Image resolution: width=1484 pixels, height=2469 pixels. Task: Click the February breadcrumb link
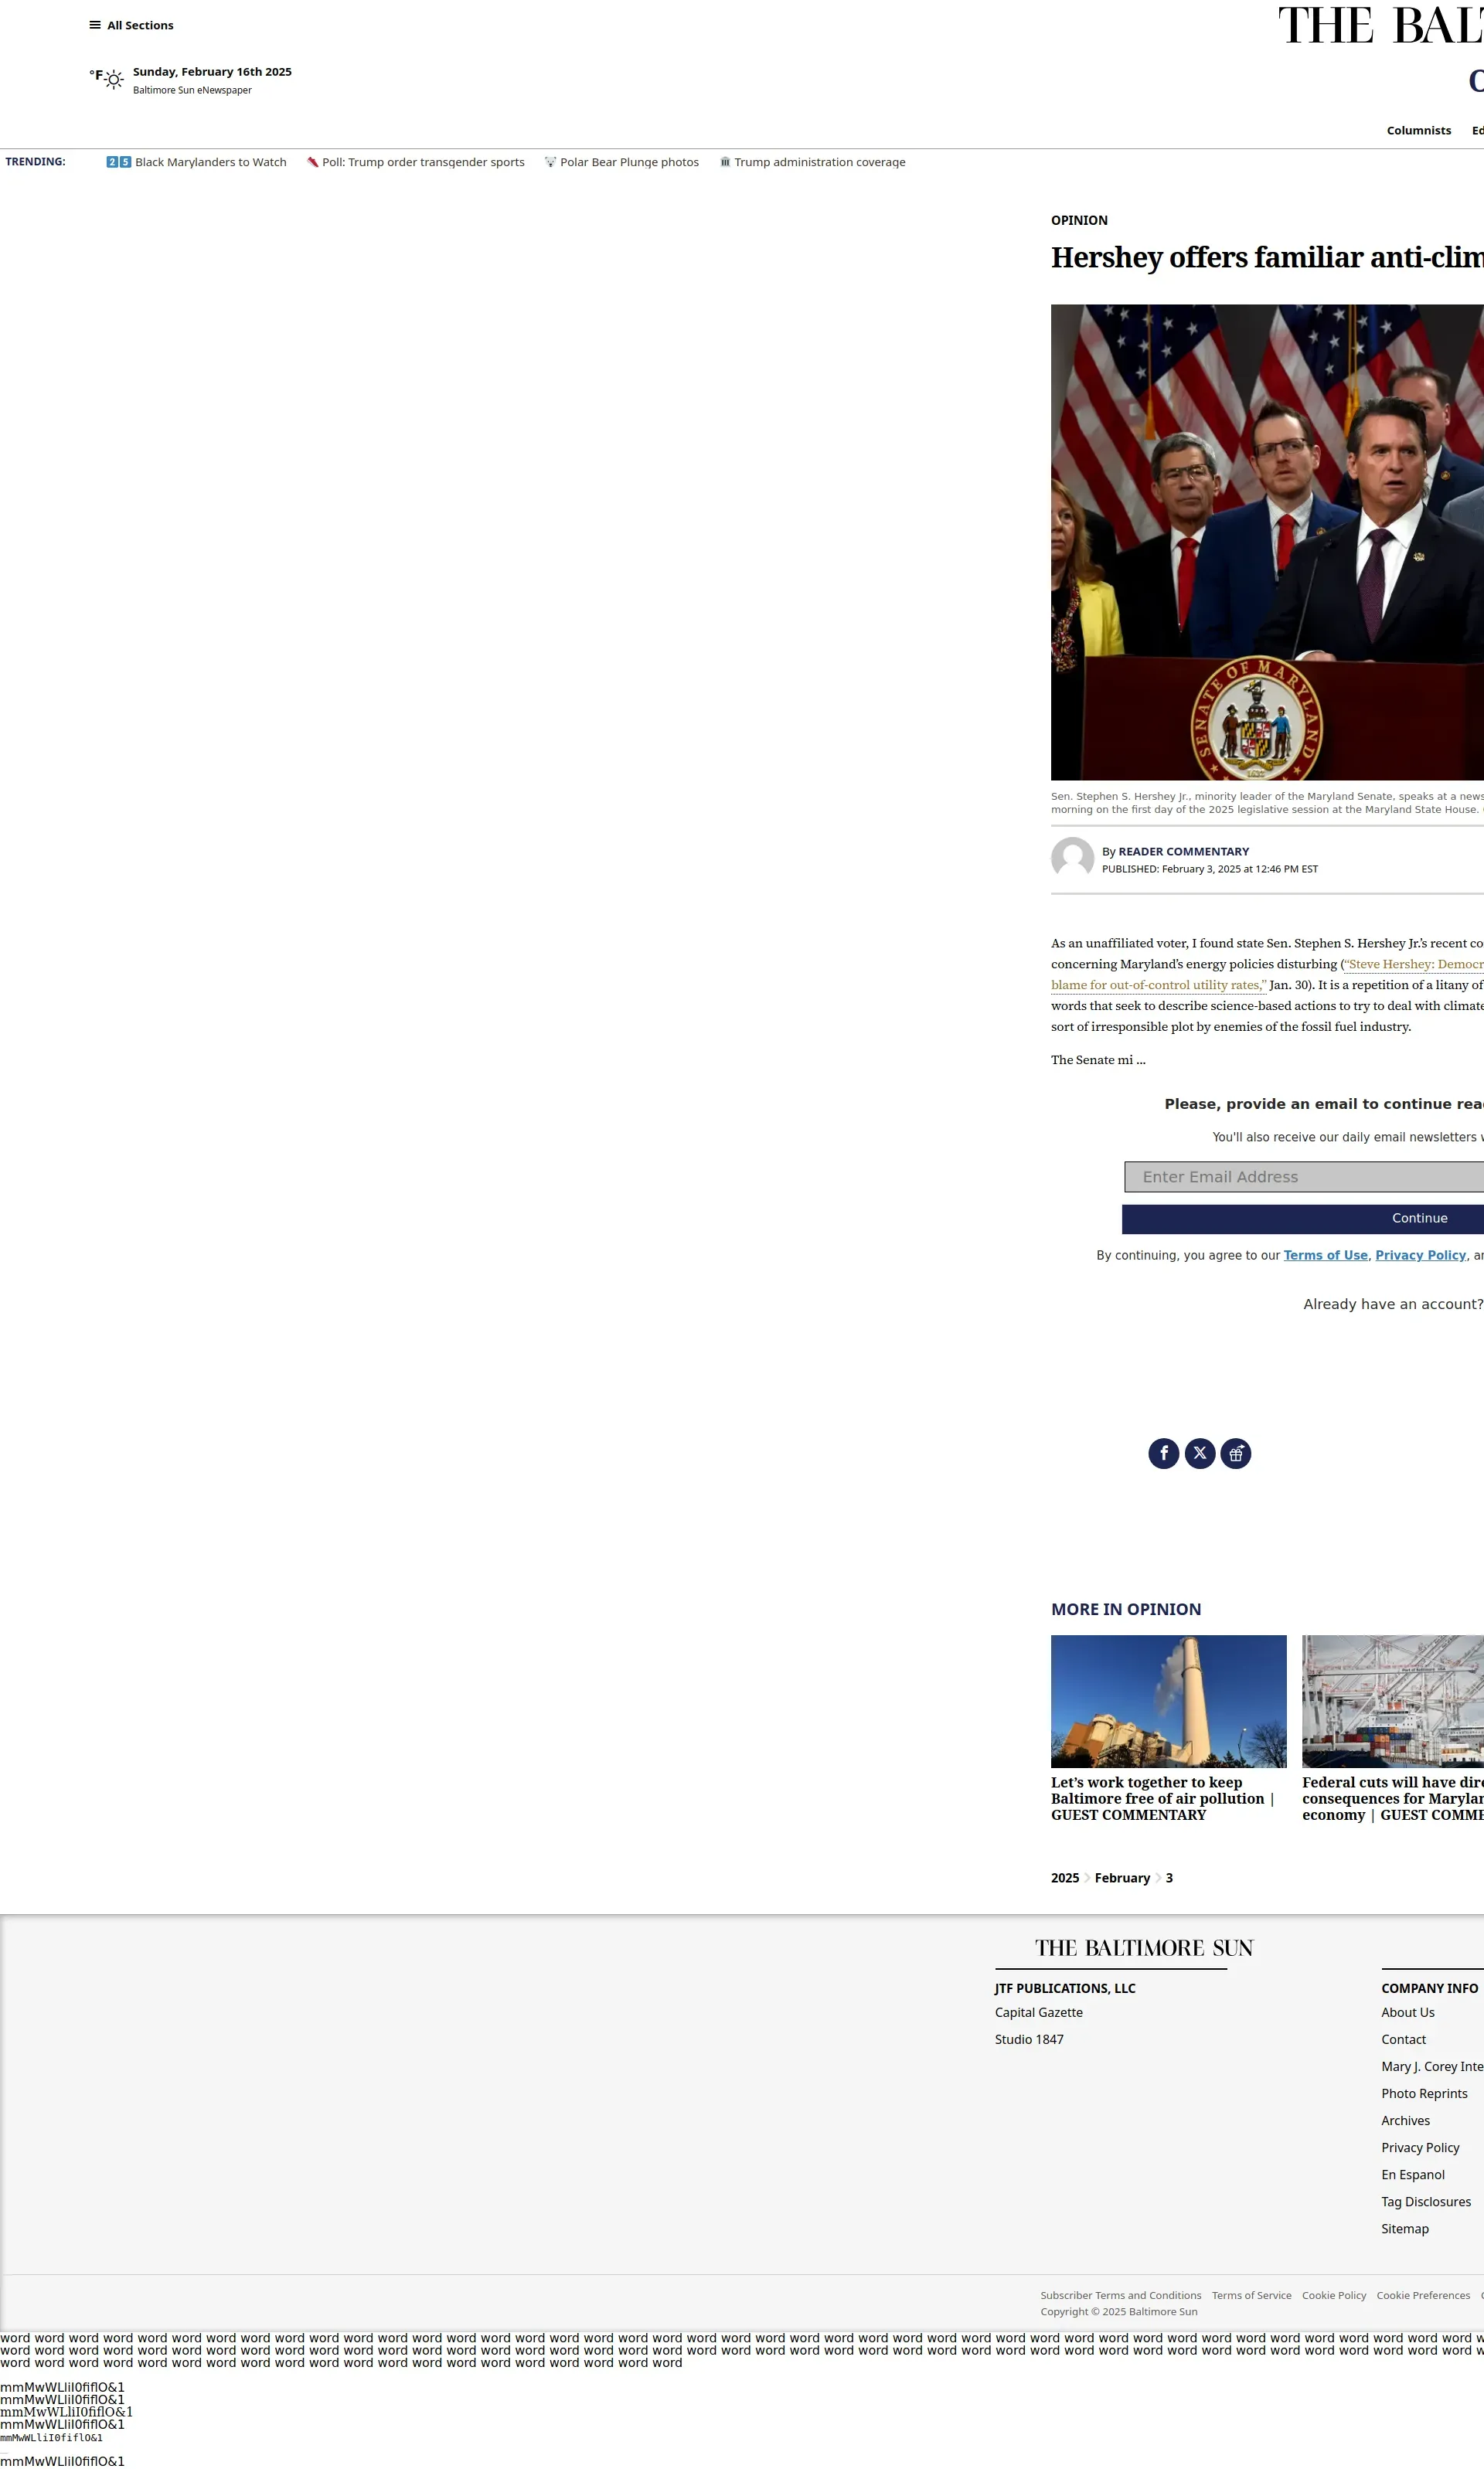[x=1122, y=1879]
